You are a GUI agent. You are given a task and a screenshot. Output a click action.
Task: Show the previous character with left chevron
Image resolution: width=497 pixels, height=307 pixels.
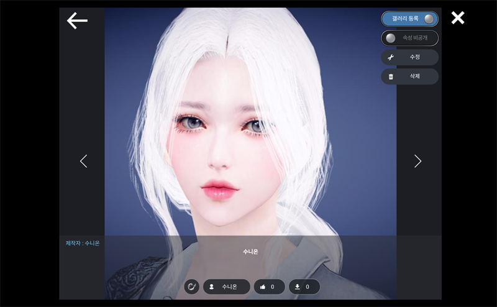tap(84, 161)
